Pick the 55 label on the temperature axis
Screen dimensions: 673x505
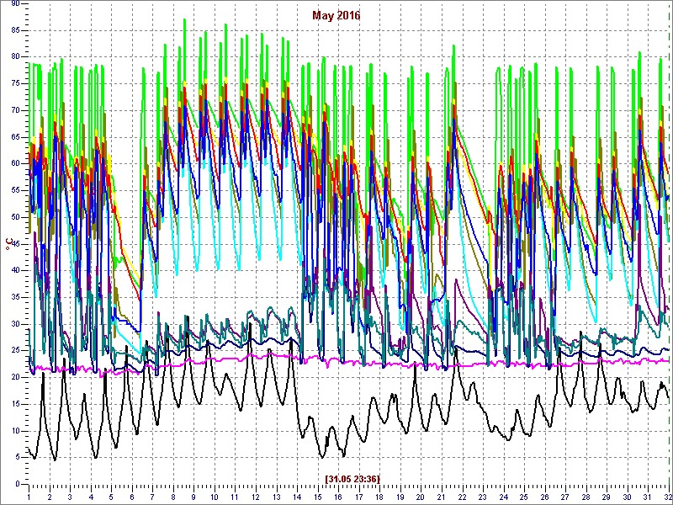(x=15, y=191)
